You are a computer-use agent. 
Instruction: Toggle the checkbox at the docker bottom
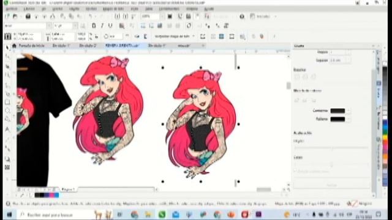pyautogui.click(x=296, y=172)
